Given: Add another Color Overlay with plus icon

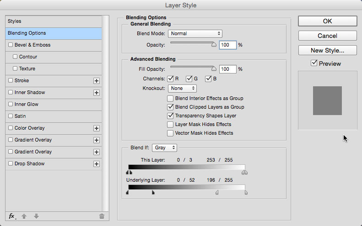Looking at the screenshot, I should coord(97,128).
